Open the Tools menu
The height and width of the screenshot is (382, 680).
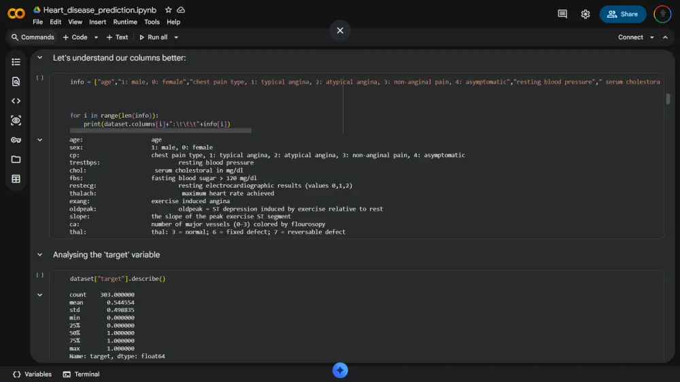pos(152,22)
